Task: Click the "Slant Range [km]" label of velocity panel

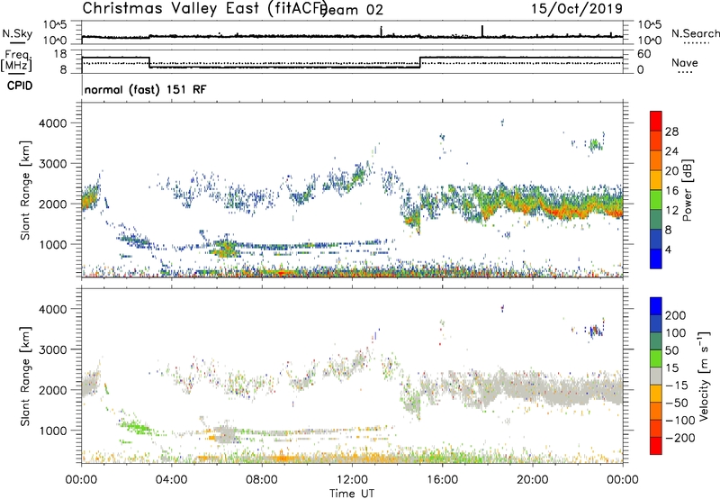Action: pyautogui.click(x=25, y=377)
